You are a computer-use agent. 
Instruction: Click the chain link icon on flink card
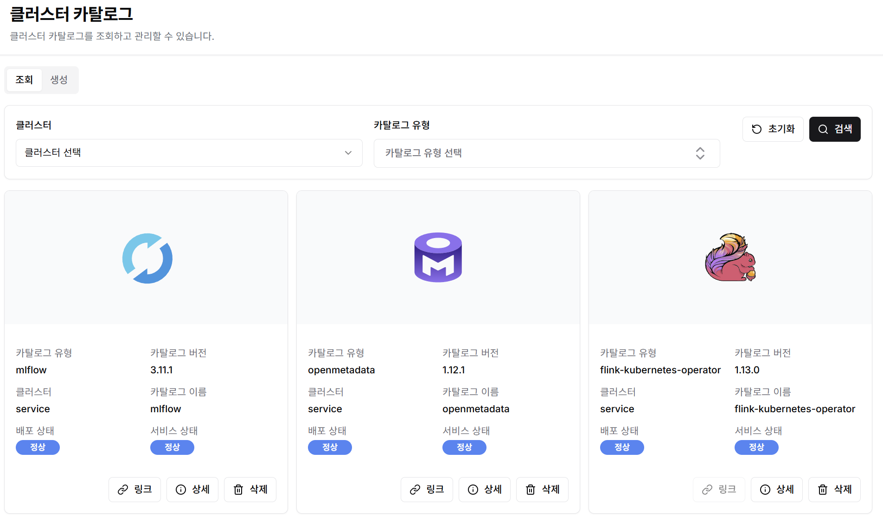point(707,490)
